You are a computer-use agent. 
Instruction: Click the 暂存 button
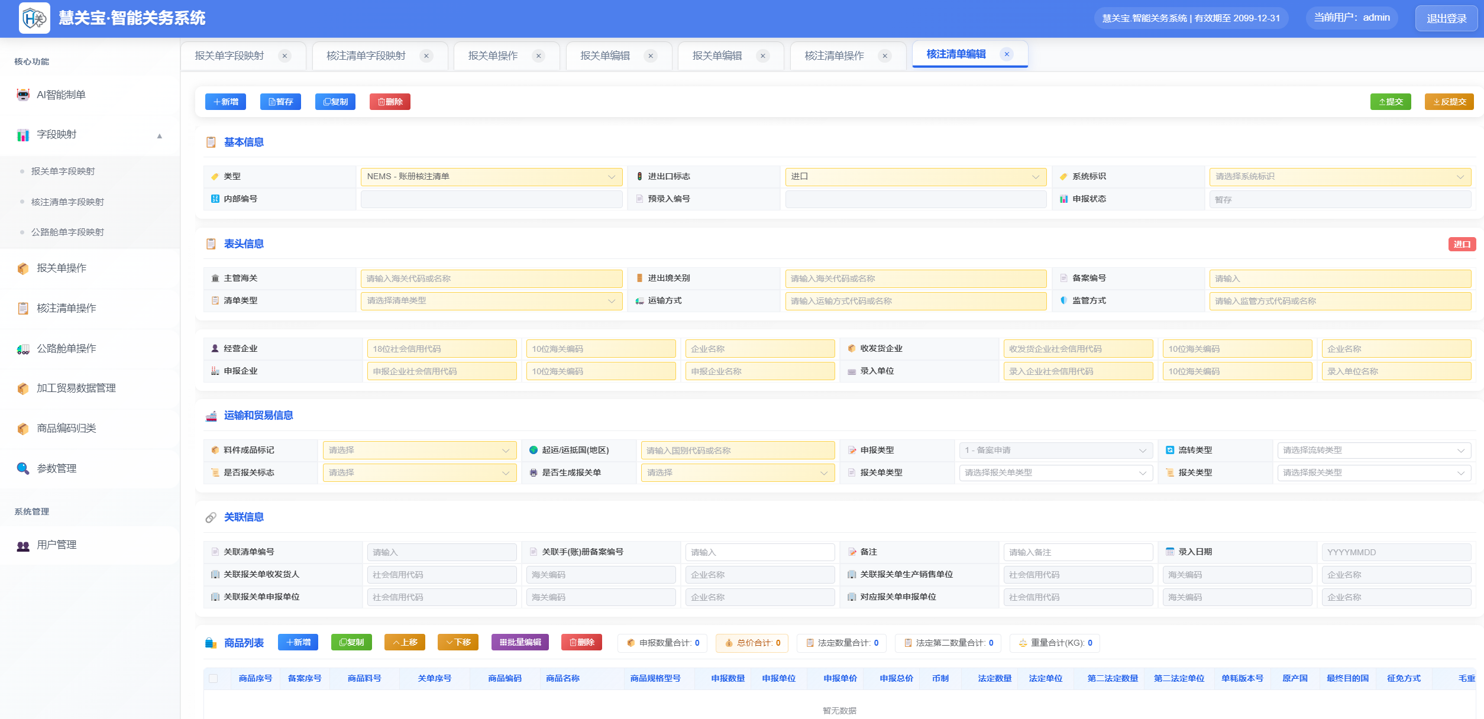[x=280, y=102]
